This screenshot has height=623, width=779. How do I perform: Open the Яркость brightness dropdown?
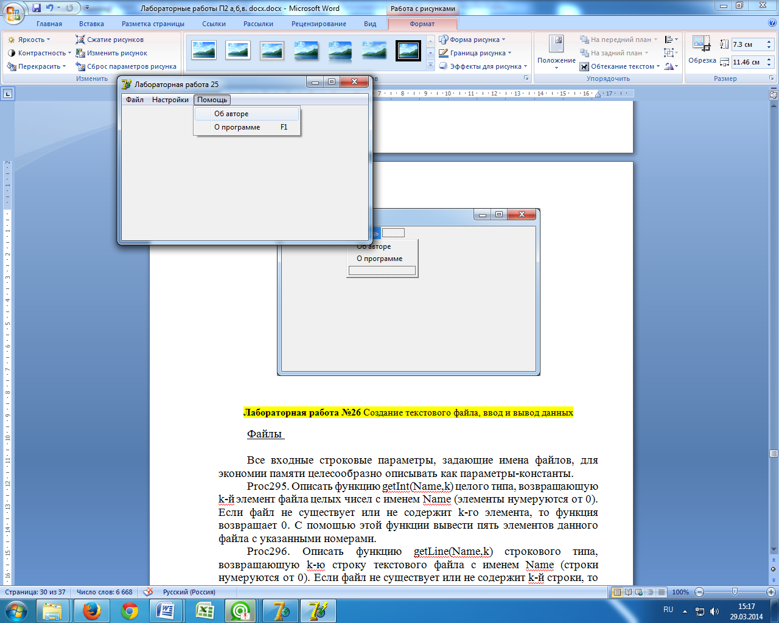click(29, 40)
